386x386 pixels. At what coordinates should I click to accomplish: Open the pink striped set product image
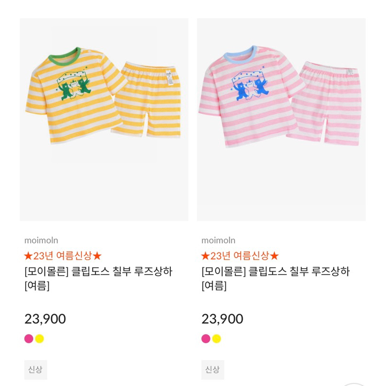(281, 119)
